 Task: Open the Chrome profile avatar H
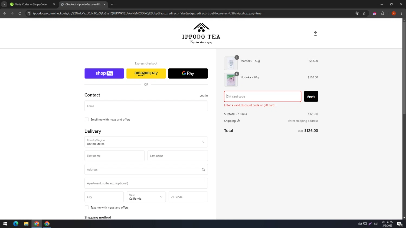(x=394, y=13)
